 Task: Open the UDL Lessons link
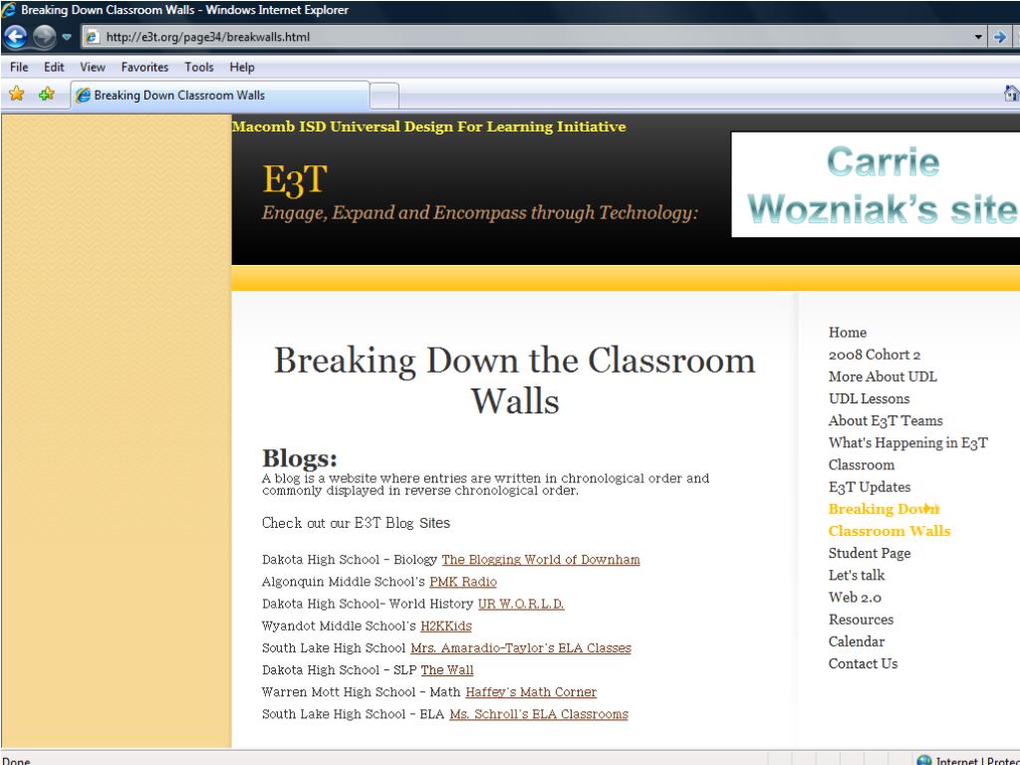click(869, 398)
